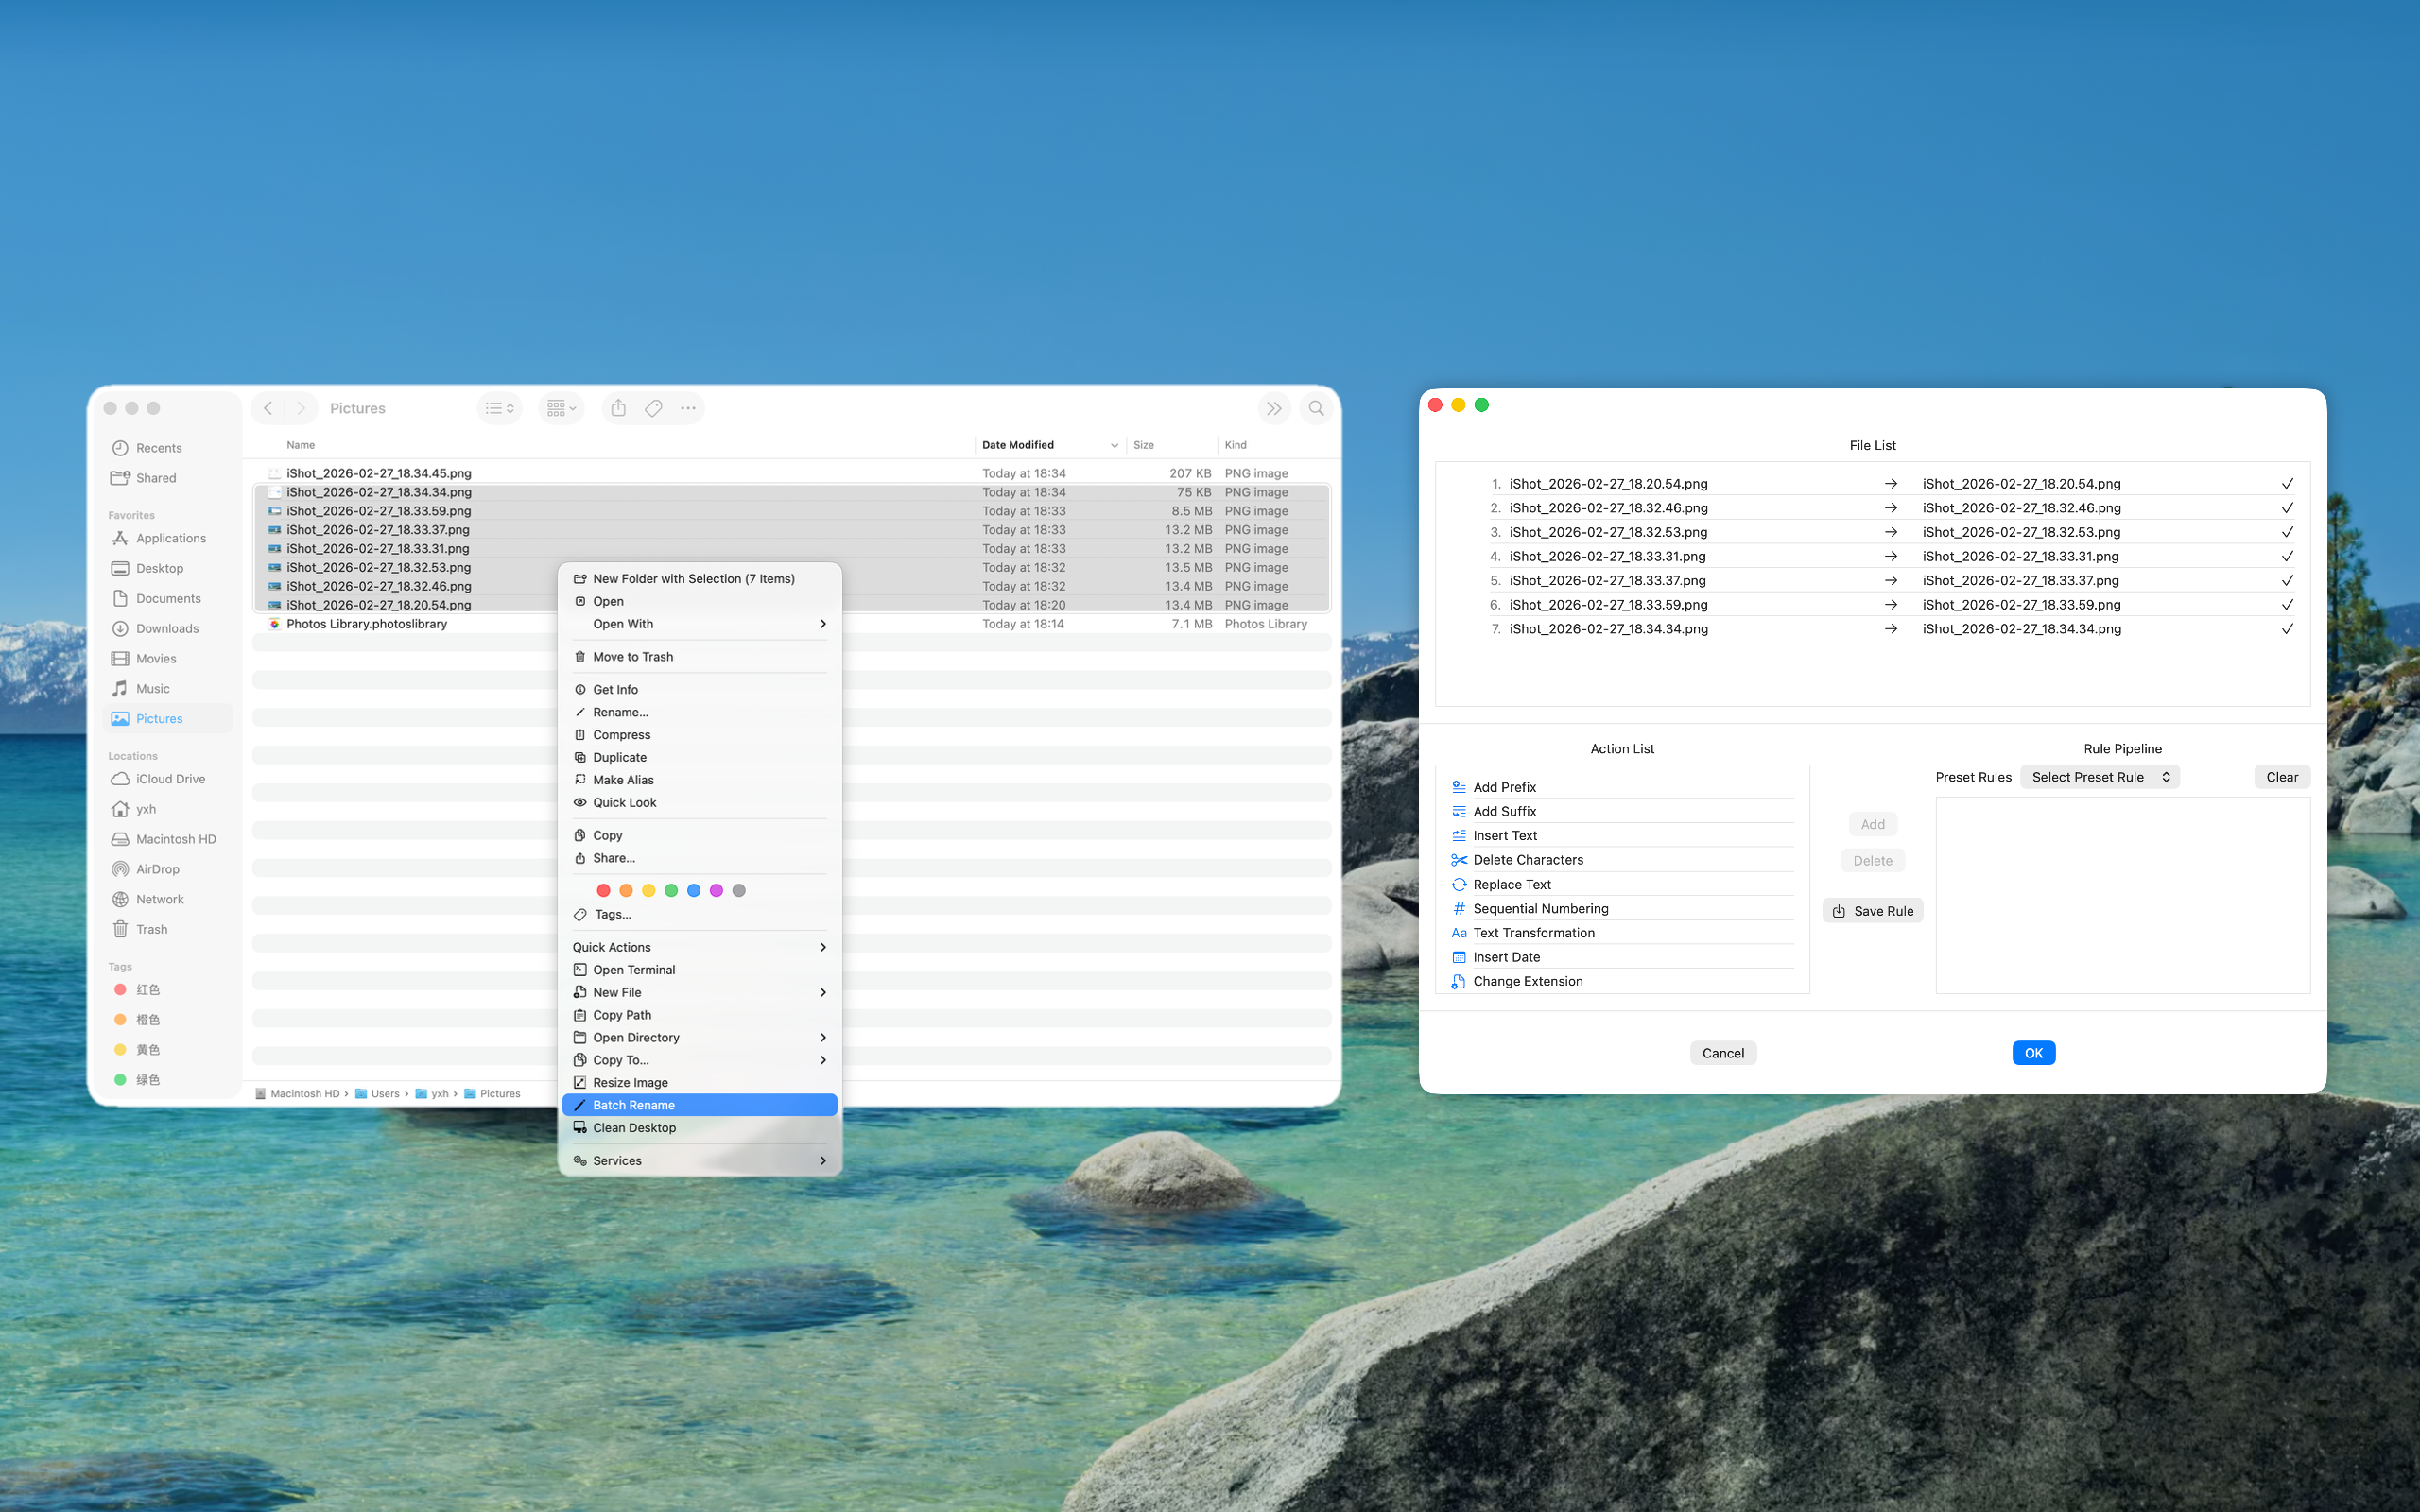Expand the Services submenu
The image size is (2420, 1512).
pyautogui.click(x=699, y=1160)
